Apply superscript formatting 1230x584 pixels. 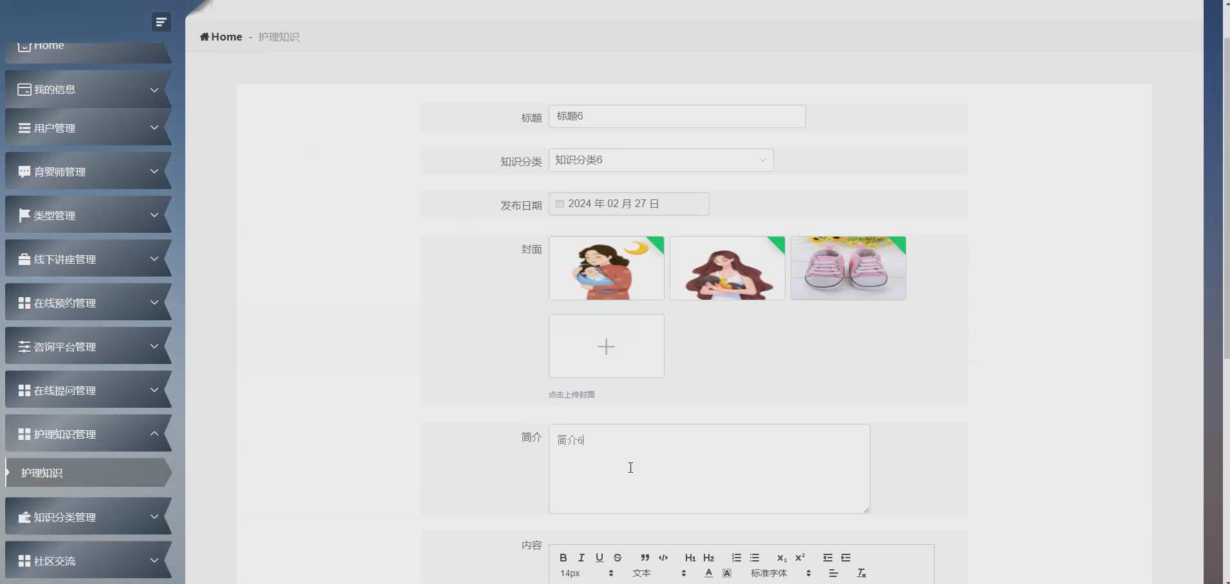(800, 558)
